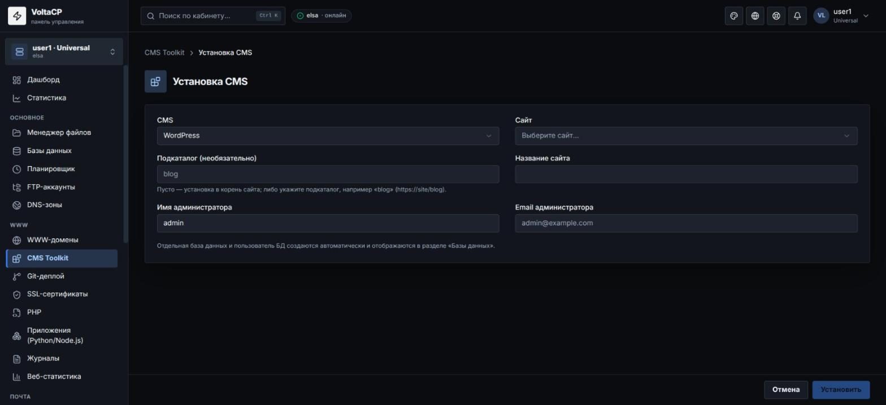The height and width of the screenshot is (405, 886).
Task: Click the 'Установка CMS' breadcrumb text
Action: [x=225, y=53]
